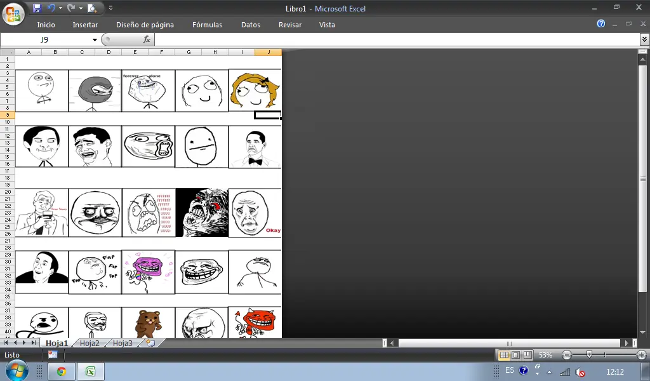Zoom in with the plus button
Screen dimensions: 650x381
point(642,355)
